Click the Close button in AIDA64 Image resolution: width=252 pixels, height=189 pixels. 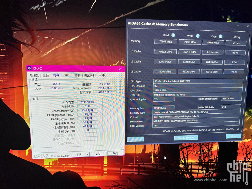point(233,136)
